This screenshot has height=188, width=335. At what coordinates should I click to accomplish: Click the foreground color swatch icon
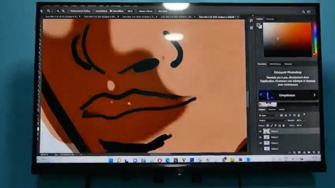click(x=259, y=25)
